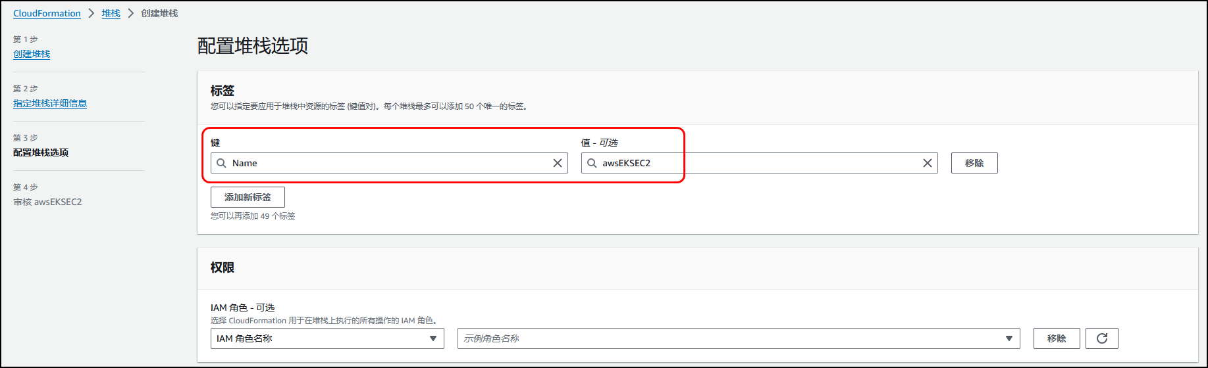Clear the Name key field with X icon
This screenshot has height=368, width=1208.
[x=558, y=163]
